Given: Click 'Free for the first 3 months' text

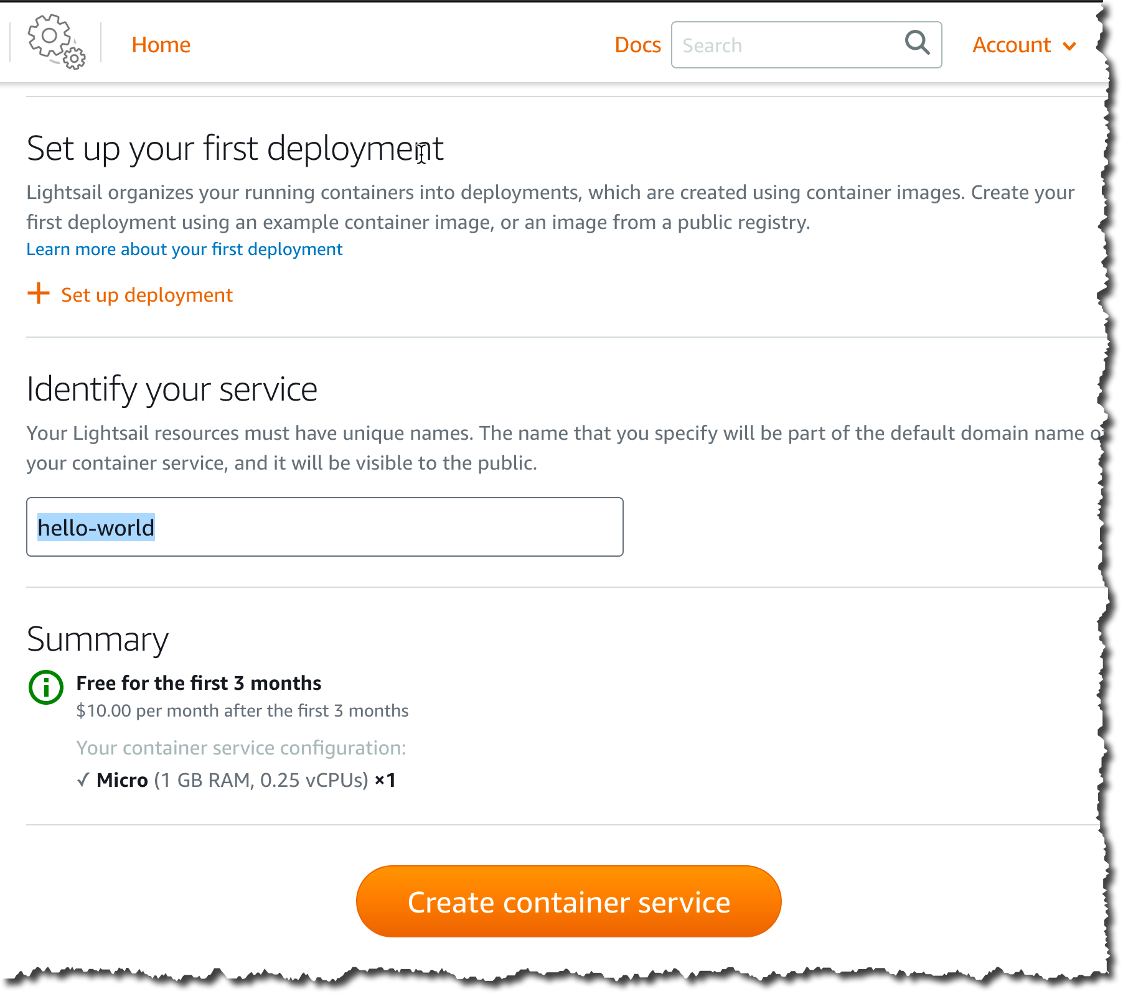Looking at the screenshot, I should [x=199, y=683].
